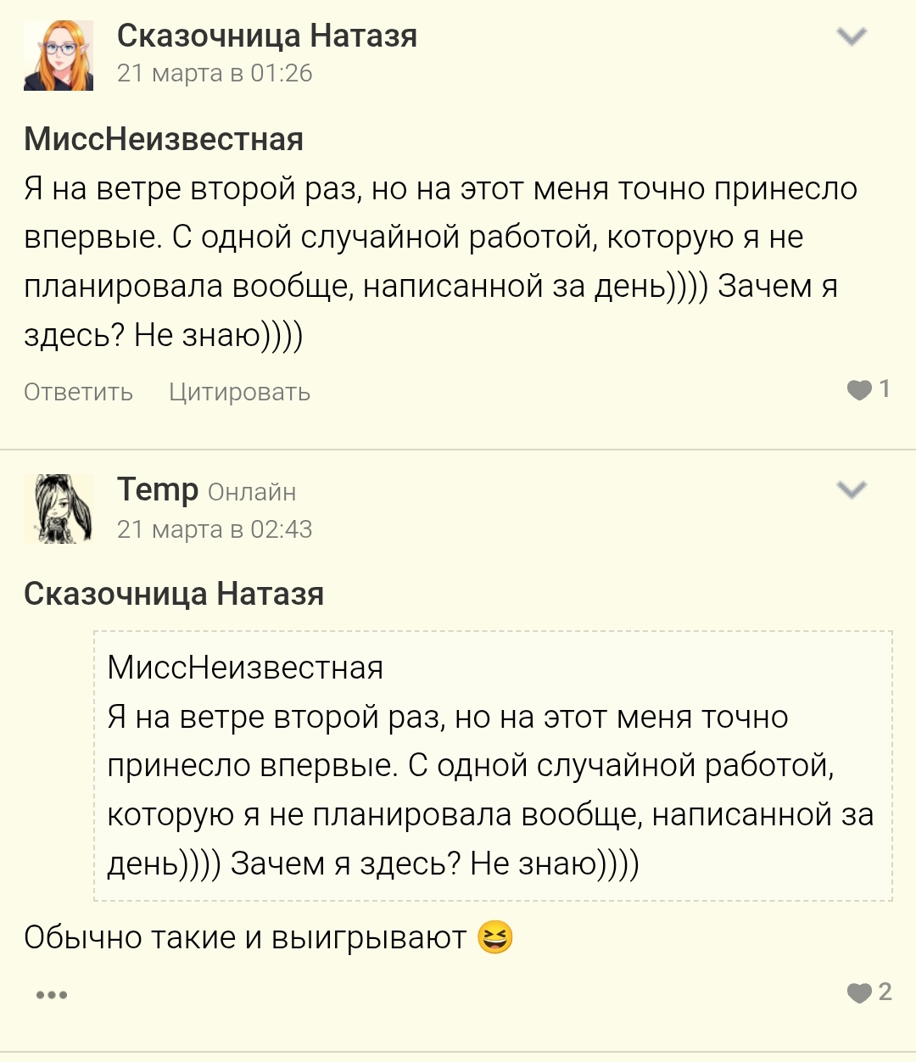The height and width of the screenshot is (1062, 916).
Task: Click the Онлайн status beside Temp
Action: 252,492
